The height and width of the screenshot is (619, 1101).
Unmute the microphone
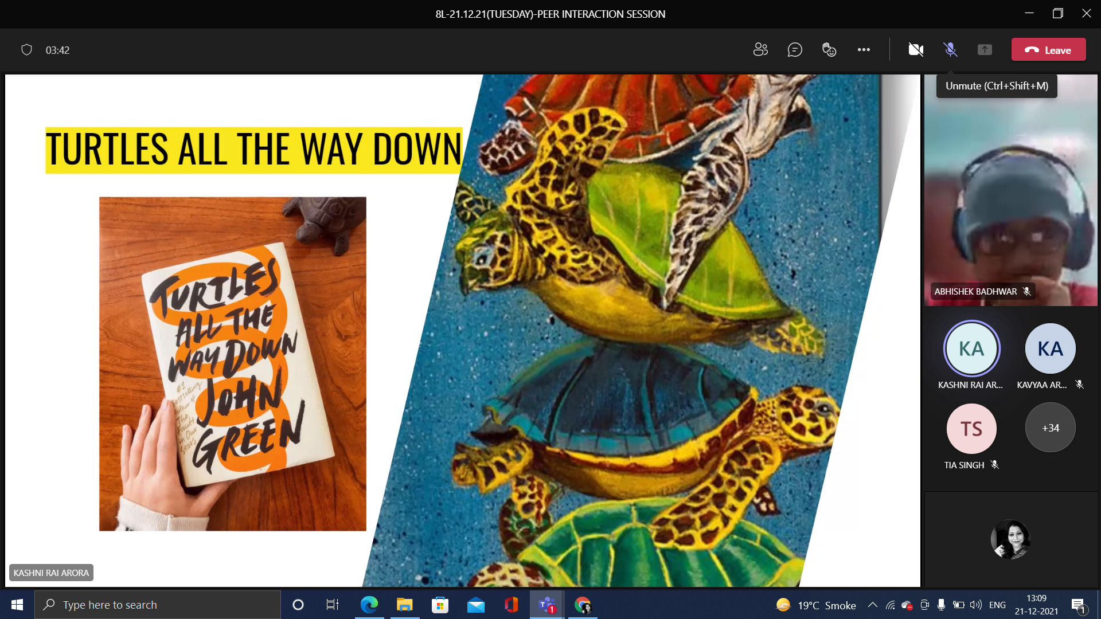pos(950,50)
